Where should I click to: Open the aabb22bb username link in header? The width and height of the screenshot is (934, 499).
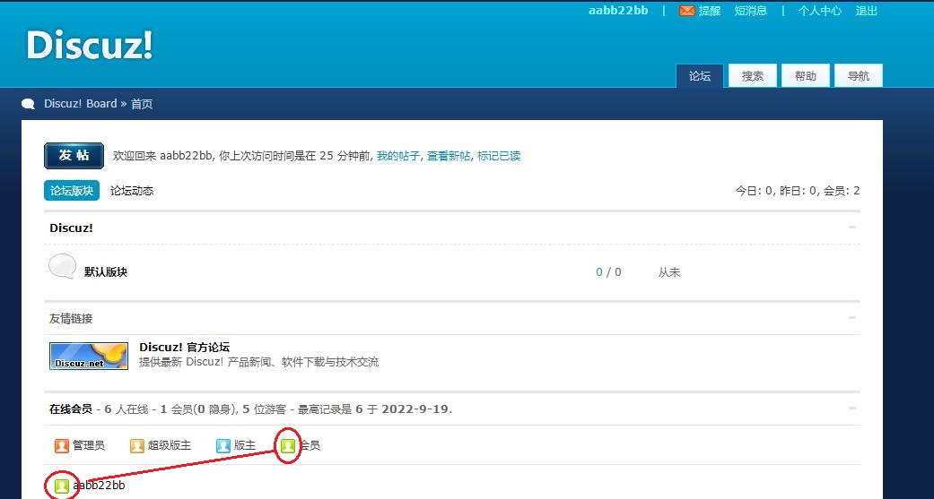coord(618,11)
